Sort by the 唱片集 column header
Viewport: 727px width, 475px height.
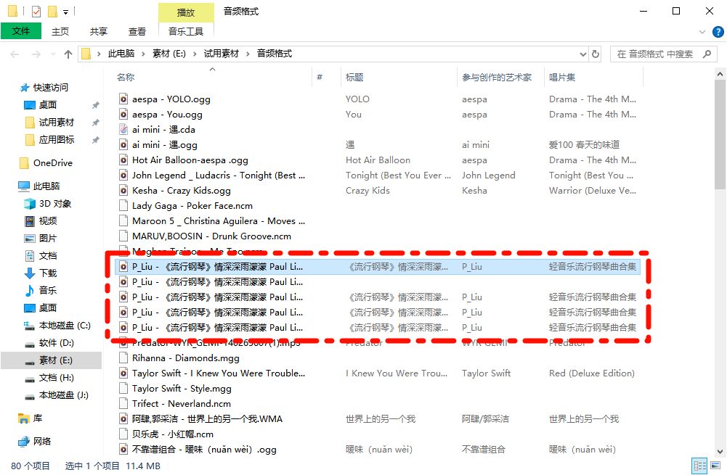pyautogui.click(x=562, y=78)
